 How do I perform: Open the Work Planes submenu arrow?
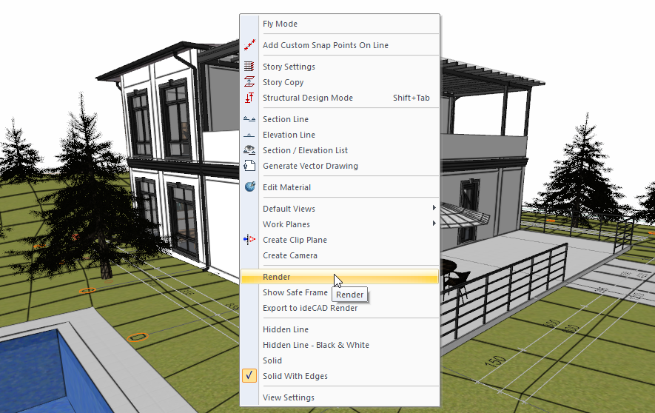(434, 224)
